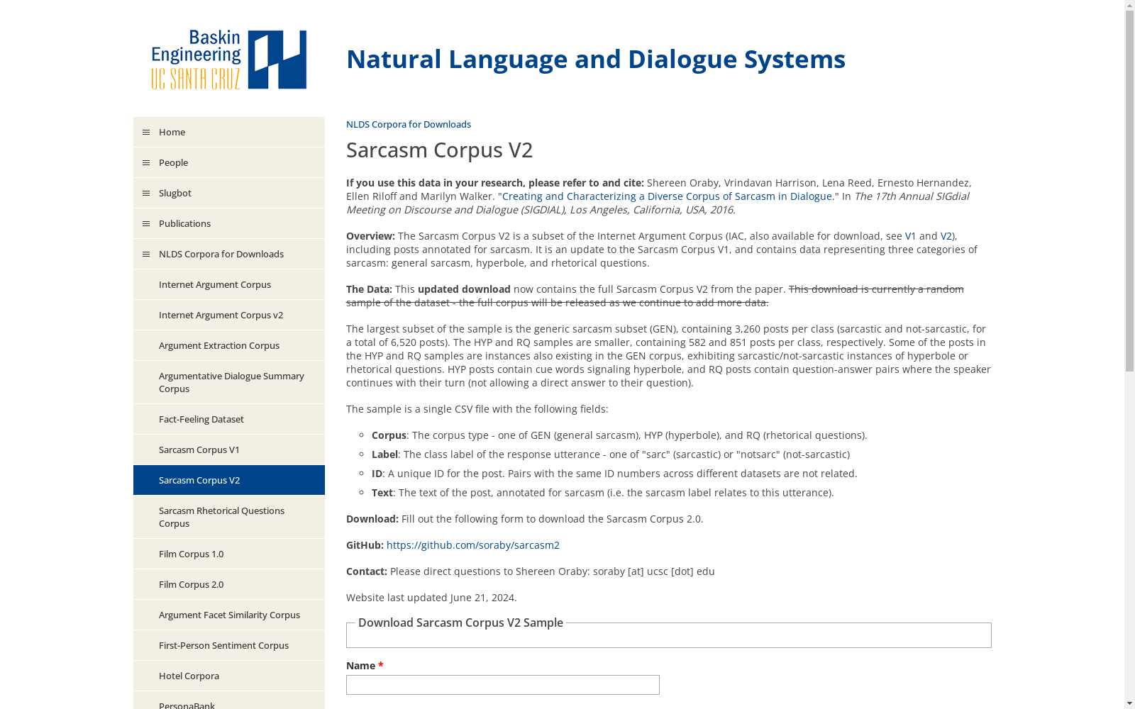Select Internet Argument Corpus in sidebar
The image size is (1135, 709).
pos(229,284)
